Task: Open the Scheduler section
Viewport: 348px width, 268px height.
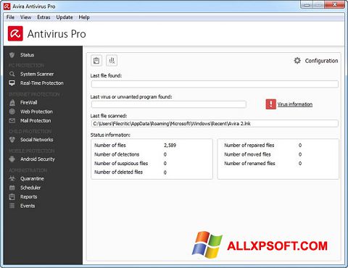Action: (x=30, y=188)
